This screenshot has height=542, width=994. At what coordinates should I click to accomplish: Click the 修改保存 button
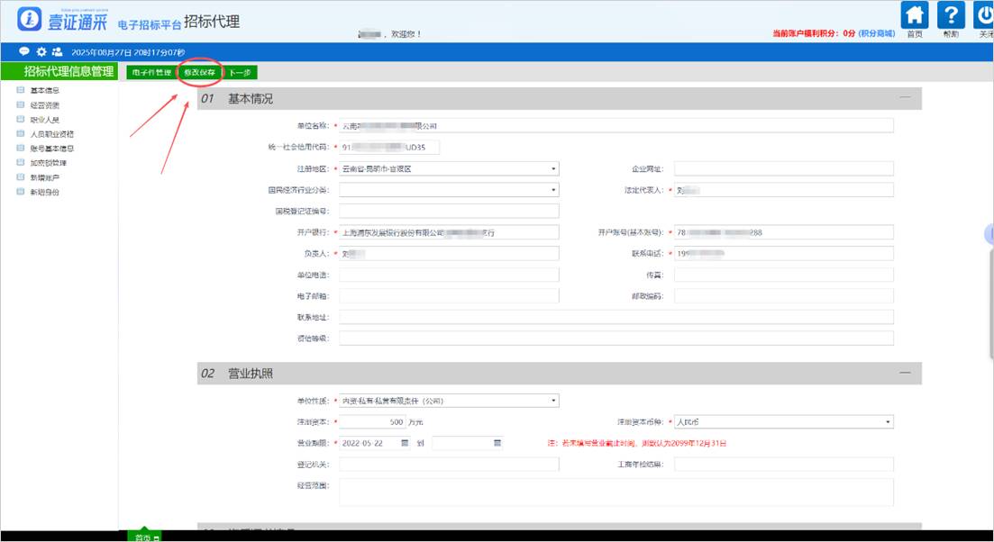(199, 72)
